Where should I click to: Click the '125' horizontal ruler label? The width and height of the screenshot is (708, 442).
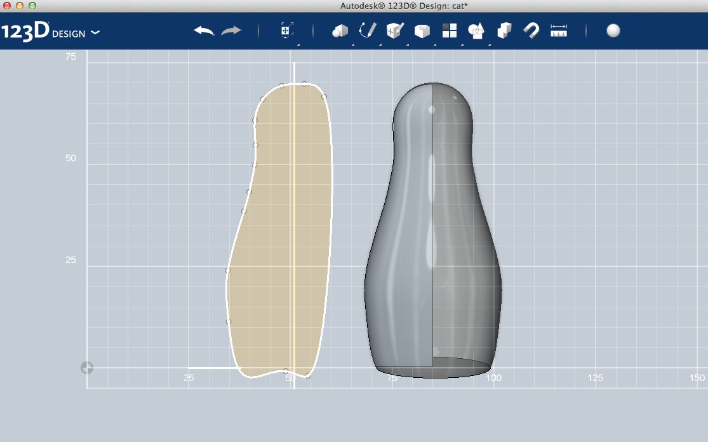(x=595, y=378)
